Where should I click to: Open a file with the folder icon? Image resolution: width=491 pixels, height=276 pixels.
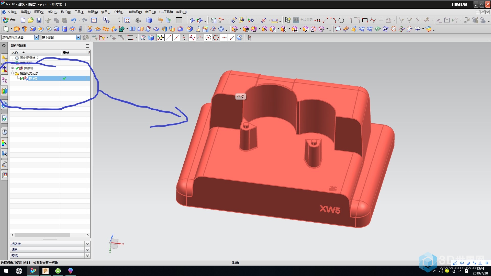click(x=31, y=20)
